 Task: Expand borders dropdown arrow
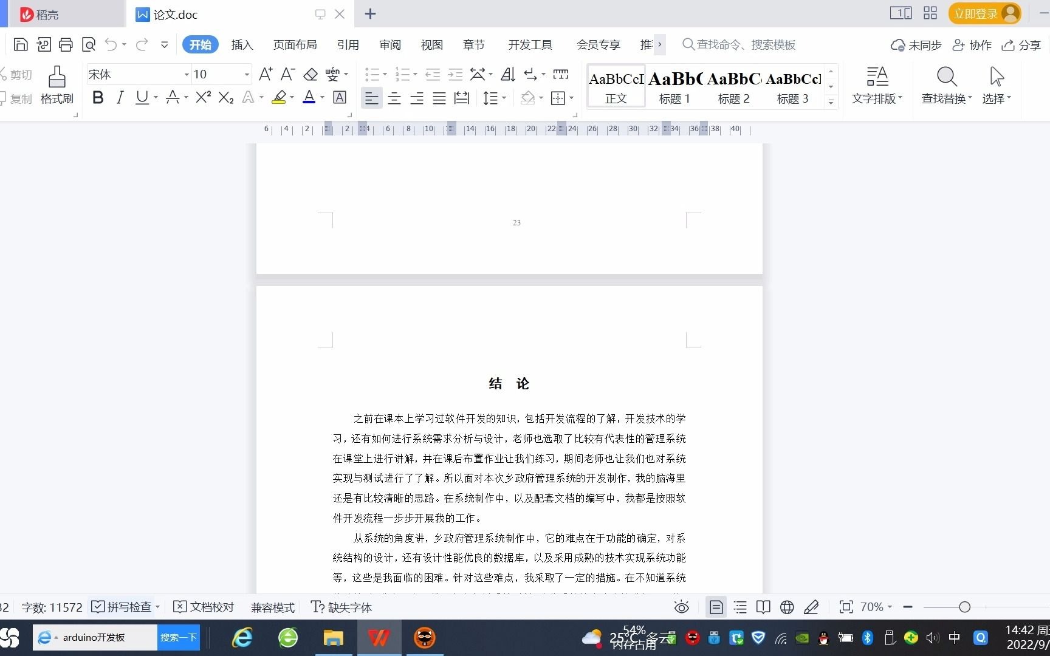(572, 98)
